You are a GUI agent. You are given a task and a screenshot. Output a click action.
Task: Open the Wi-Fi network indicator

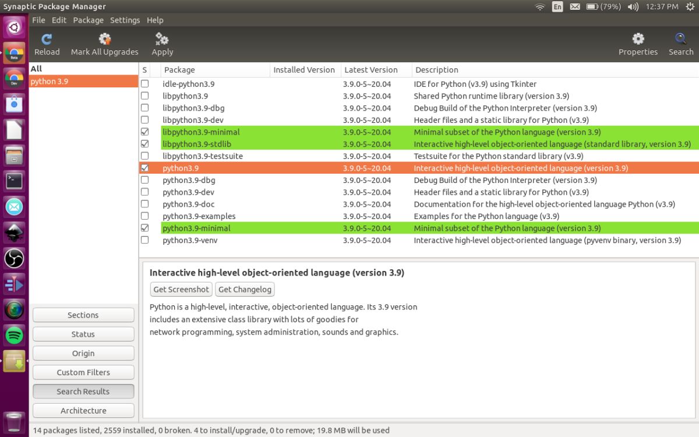[540, 7]
